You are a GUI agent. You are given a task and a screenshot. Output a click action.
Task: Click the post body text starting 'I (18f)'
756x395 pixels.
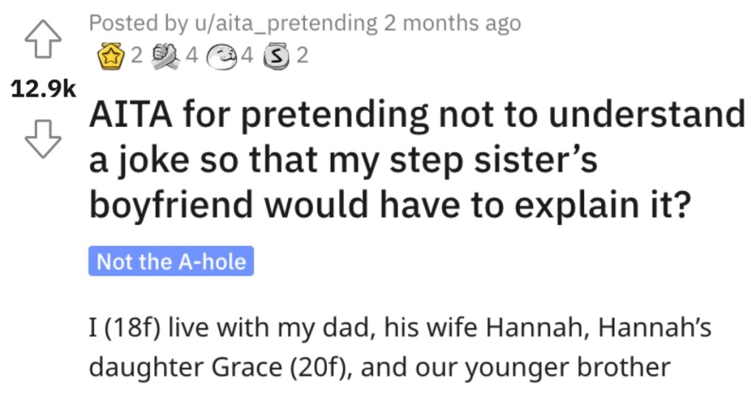pyautogui.click(x=400, y=348)
